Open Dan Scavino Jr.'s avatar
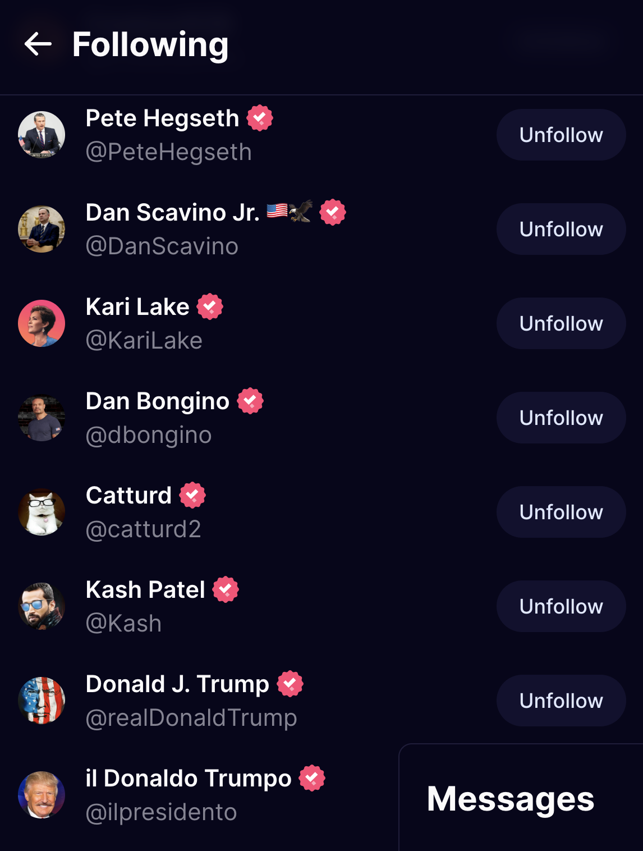The image size is (643, 851). pos(42,229)
